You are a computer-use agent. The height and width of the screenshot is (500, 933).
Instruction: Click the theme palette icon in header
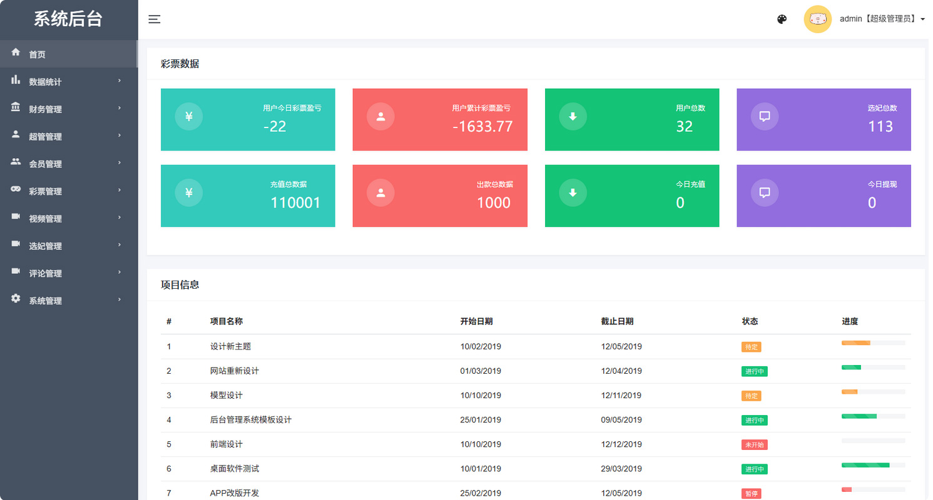(x=782, y=19)
